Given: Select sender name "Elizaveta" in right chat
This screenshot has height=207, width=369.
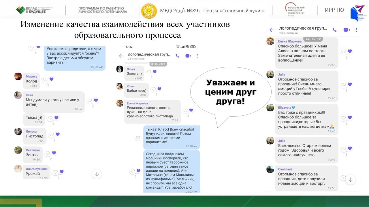Looking at the screenshot, I should 287,108.
